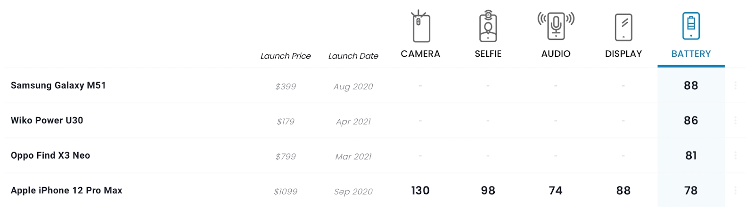Click the Audio microphone icon

click(556, 25)
